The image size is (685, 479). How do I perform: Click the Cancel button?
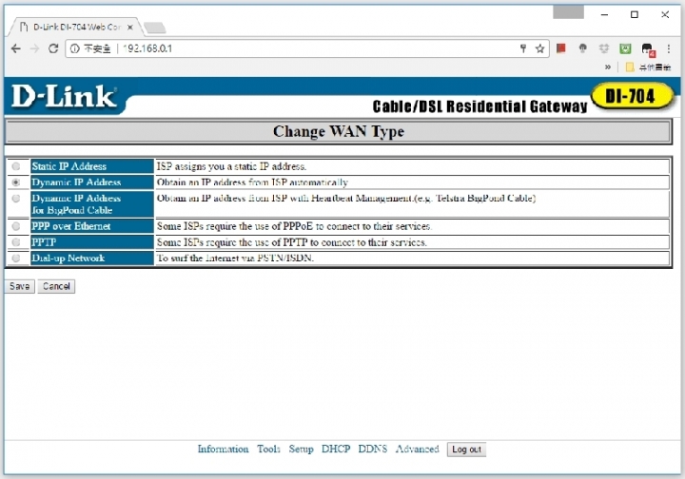click(56, 286)
